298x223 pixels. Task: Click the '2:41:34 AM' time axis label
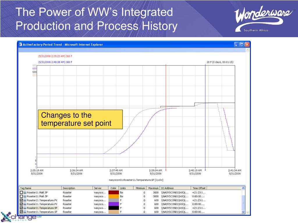tap(235, 170)
